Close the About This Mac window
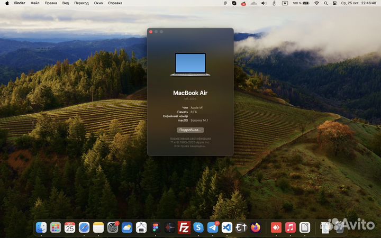 click(151, 32)
